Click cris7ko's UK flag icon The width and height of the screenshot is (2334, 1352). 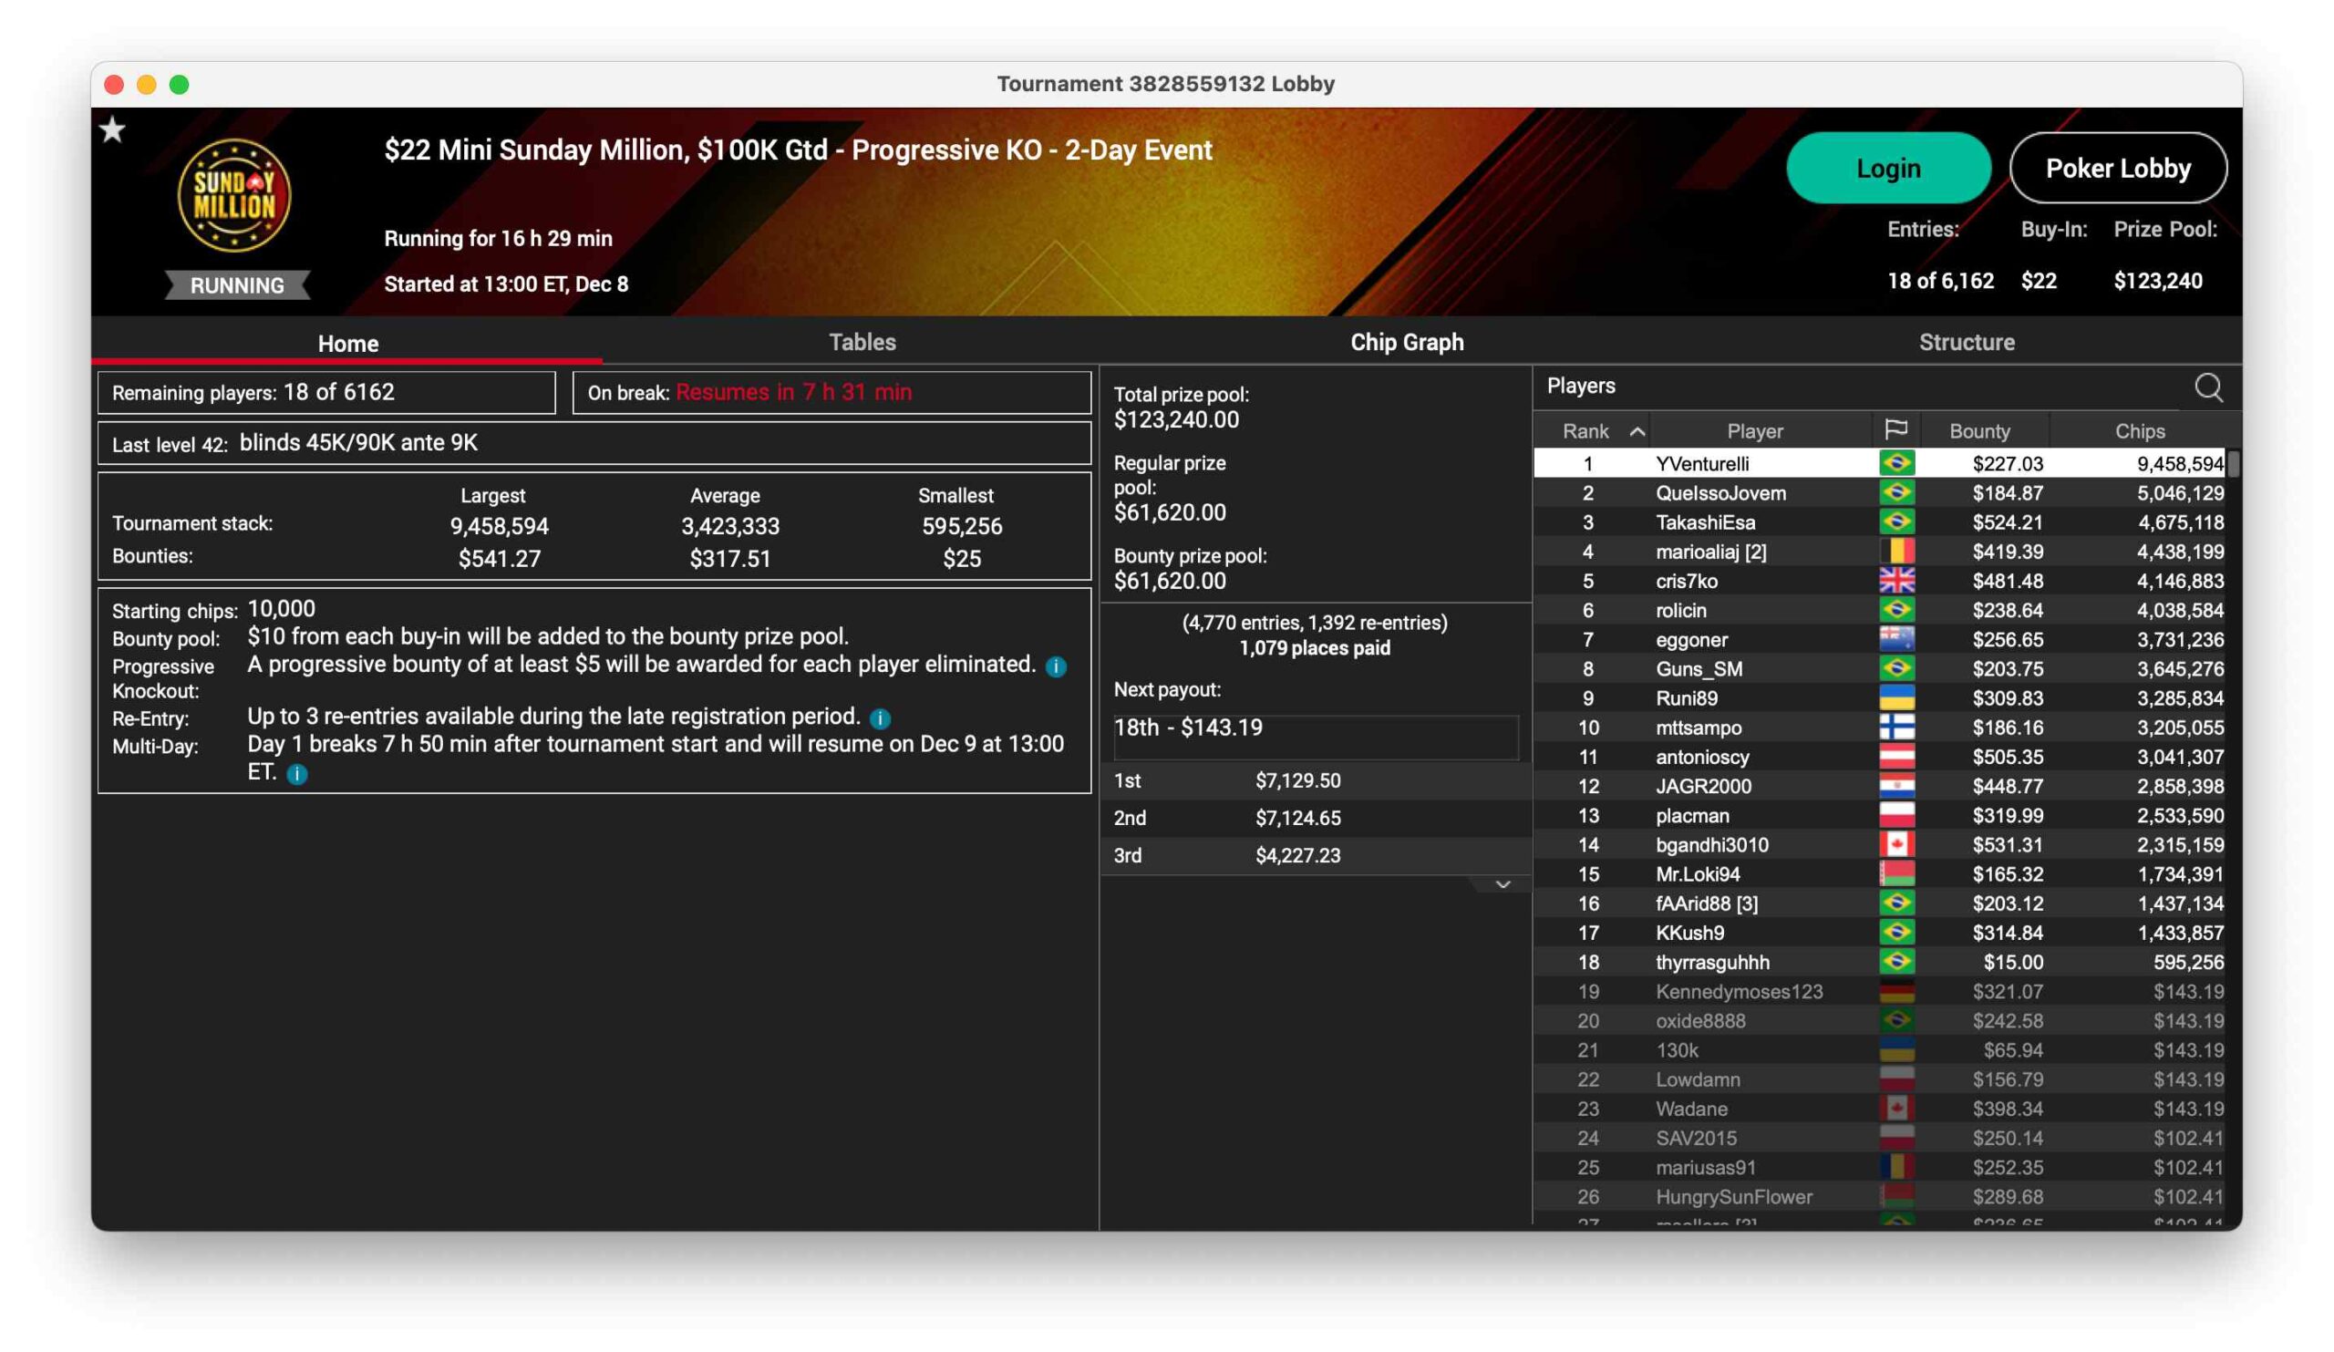click(1897, 581)
